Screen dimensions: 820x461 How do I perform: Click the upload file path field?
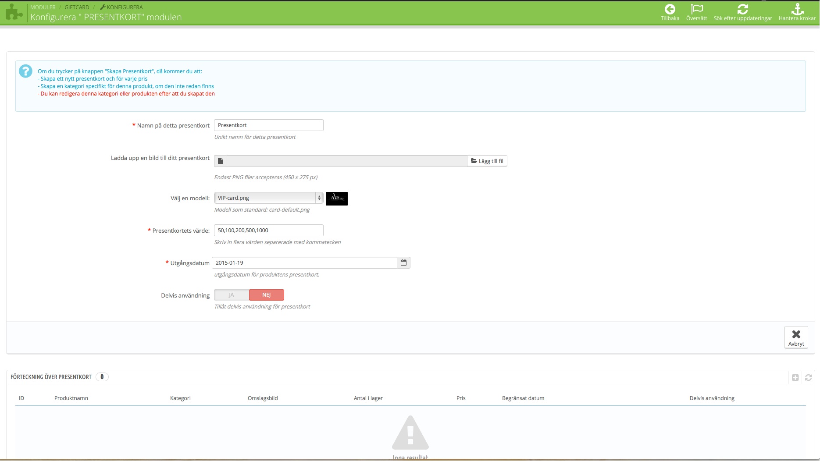347,161
